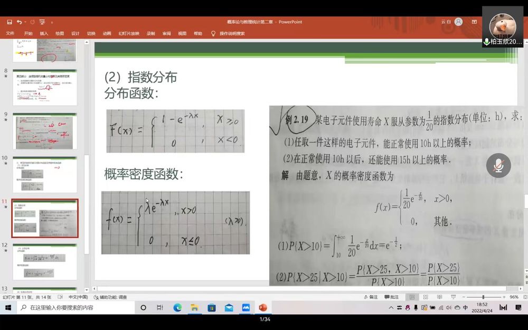
Task: Start slideshow from status bar icon
Action: 452,297
